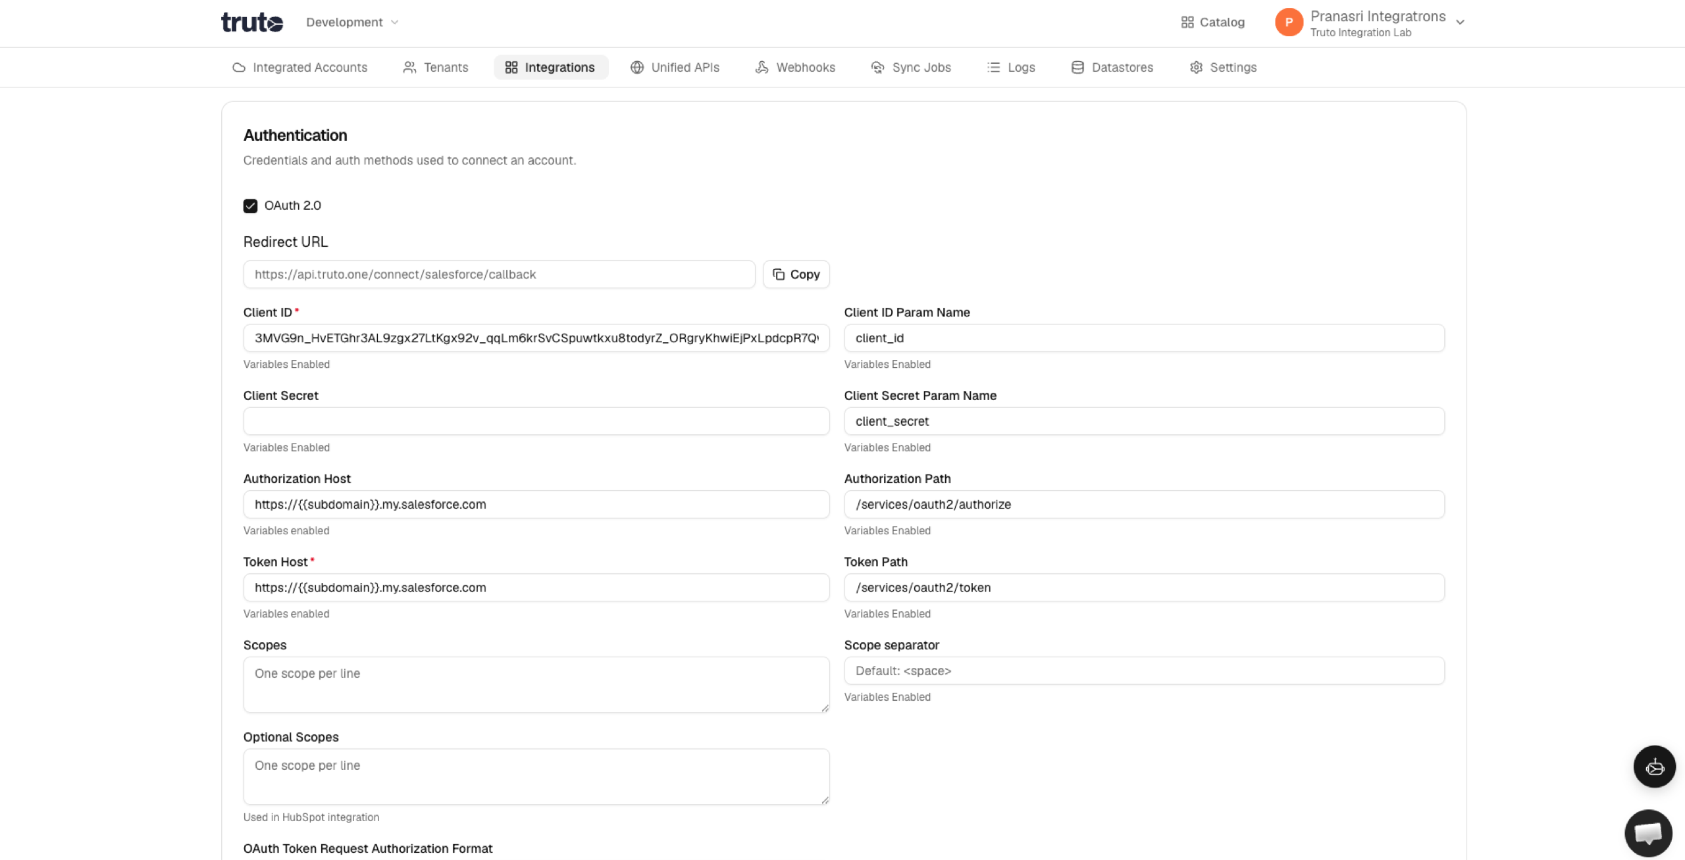Grab the Optional Scopes textarea resize handle
1685x860 pixels.
[825, 800]
